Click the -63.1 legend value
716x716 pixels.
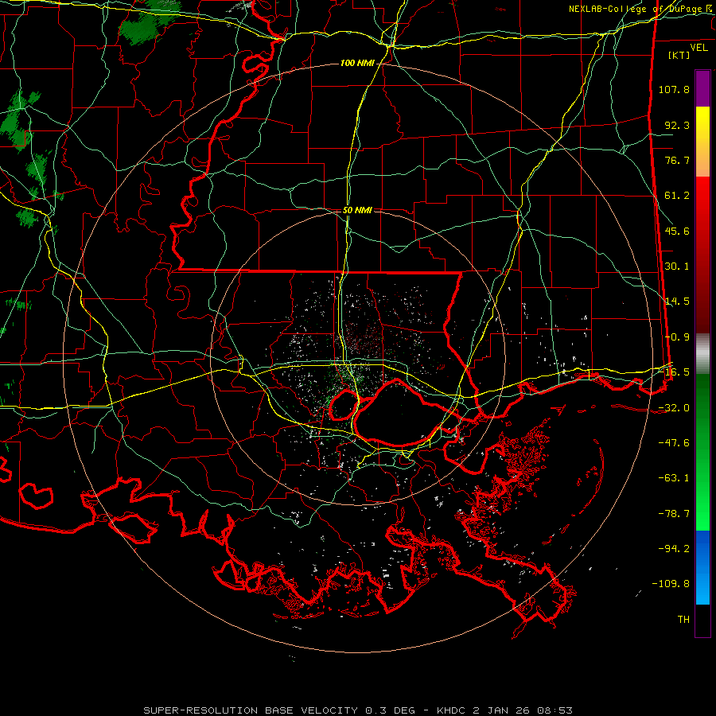click(674, 478)
